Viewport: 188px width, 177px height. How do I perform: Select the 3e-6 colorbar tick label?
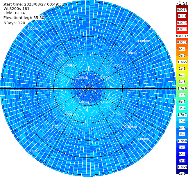pos(182,82)
